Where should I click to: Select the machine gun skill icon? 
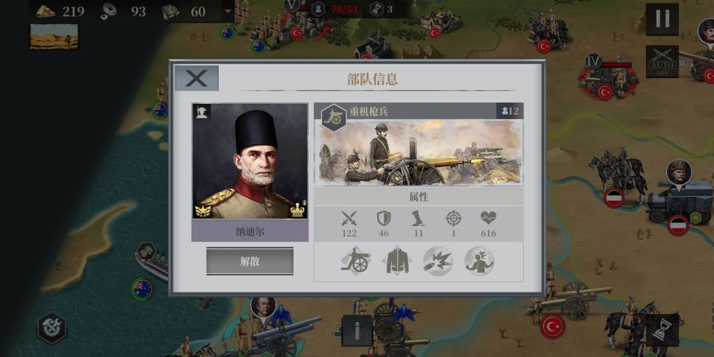coord(356,261)
